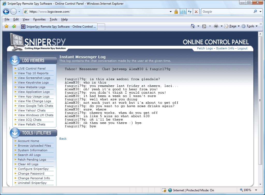Click the browser Forward arrow button

coord(13,12)
